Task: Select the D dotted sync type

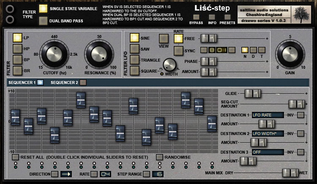Action: pyautogui.click(x=253, y=50)
